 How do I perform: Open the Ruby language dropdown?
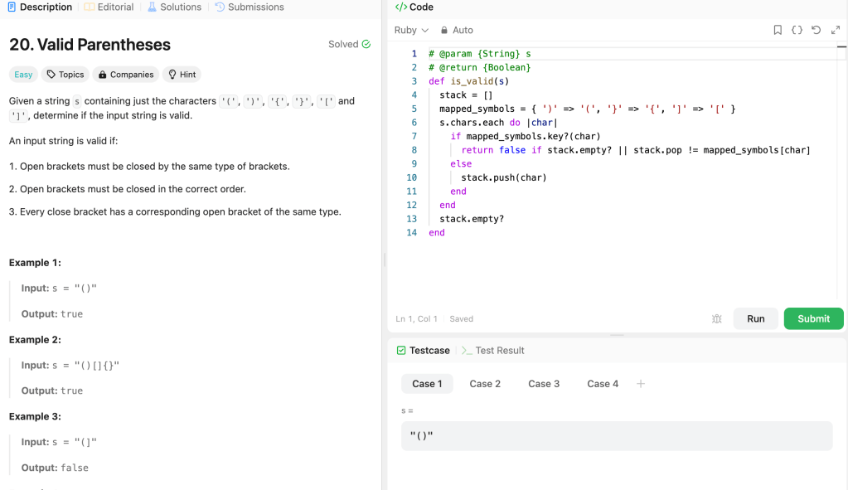(x=411, y=30)
